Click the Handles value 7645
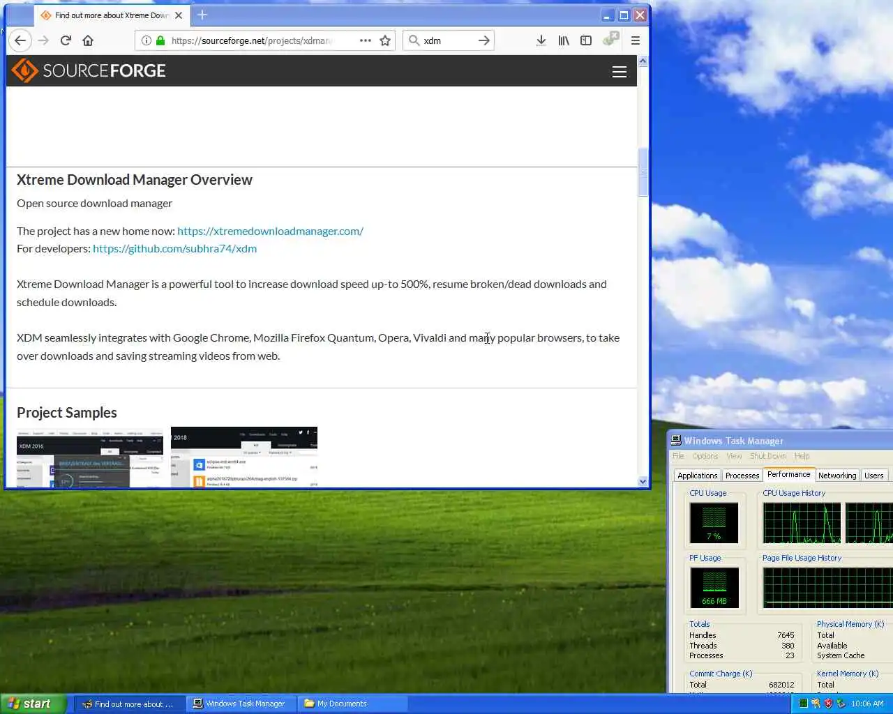893x714 pixels. [x=786, y=635]
